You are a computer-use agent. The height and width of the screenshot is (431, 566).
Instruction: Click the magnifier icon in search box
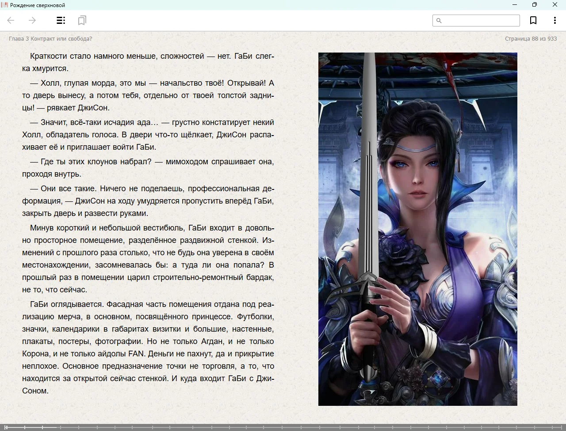[x=439, y=21]
